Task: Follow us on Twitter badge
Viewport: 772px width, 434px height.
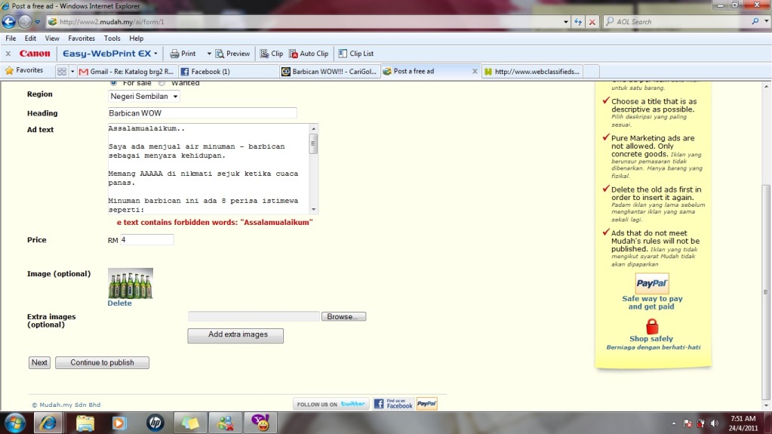Action: tap(331, 404)
